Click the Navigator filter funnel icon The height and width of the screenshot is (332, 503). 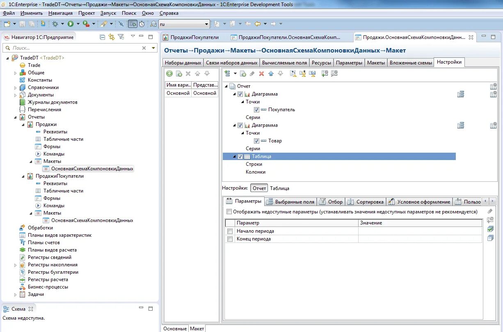click(121, 37)
